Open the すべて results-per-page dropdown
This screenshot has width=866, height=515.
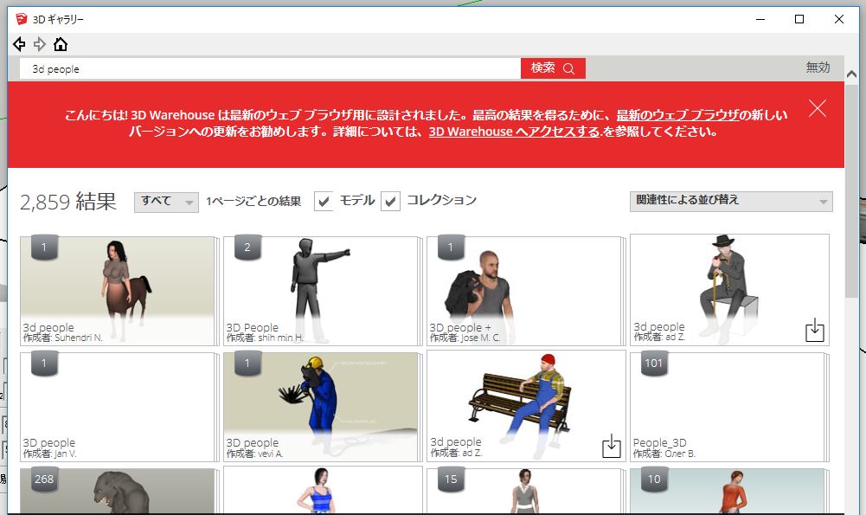[x=166, y=202]
